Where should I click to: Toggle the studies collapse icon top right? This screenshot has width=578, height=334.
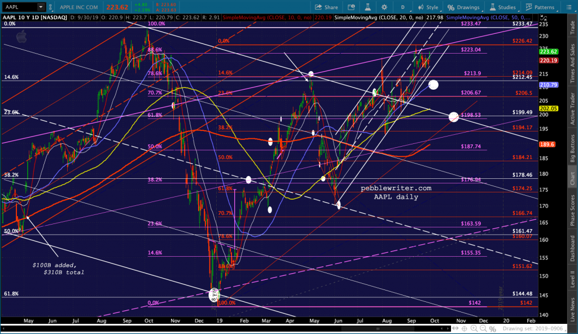(544, 17)
